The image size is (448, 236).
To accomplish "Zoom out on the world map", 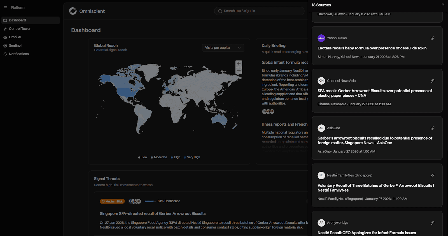I will click(x=239, y=70).
